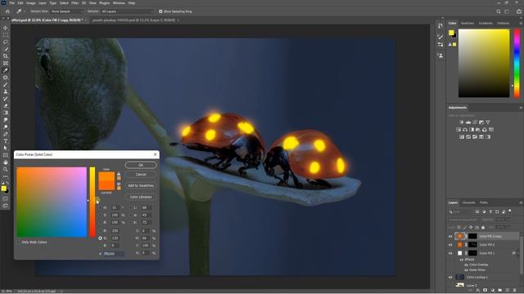The width and height of the screenshot is (524, 294).
Task: Switch to the second document tab
Action: pyautogui.click(x=133, y=20)
